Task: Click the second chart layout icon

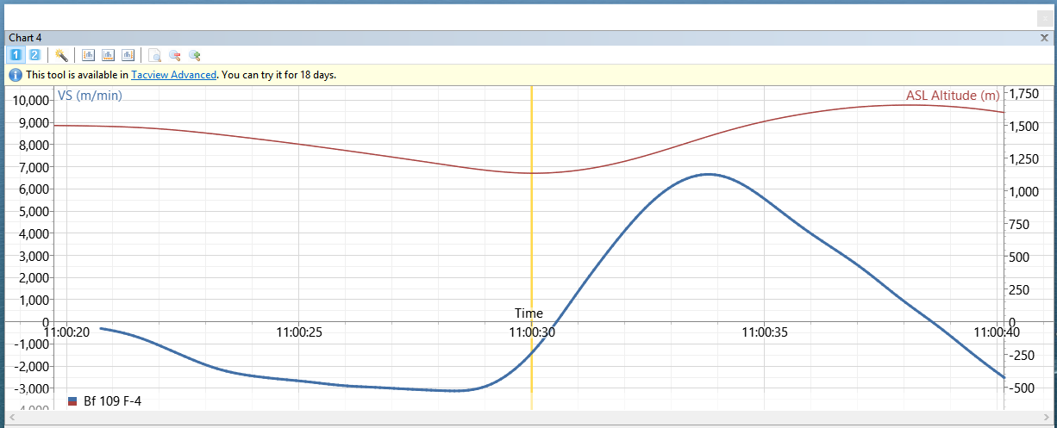Action: click(x=108, y=55)
